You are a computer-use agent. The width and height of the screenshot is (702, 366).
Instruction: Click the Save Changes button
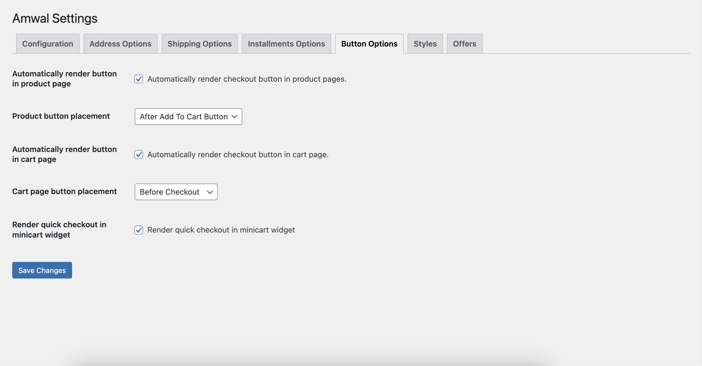42,270
